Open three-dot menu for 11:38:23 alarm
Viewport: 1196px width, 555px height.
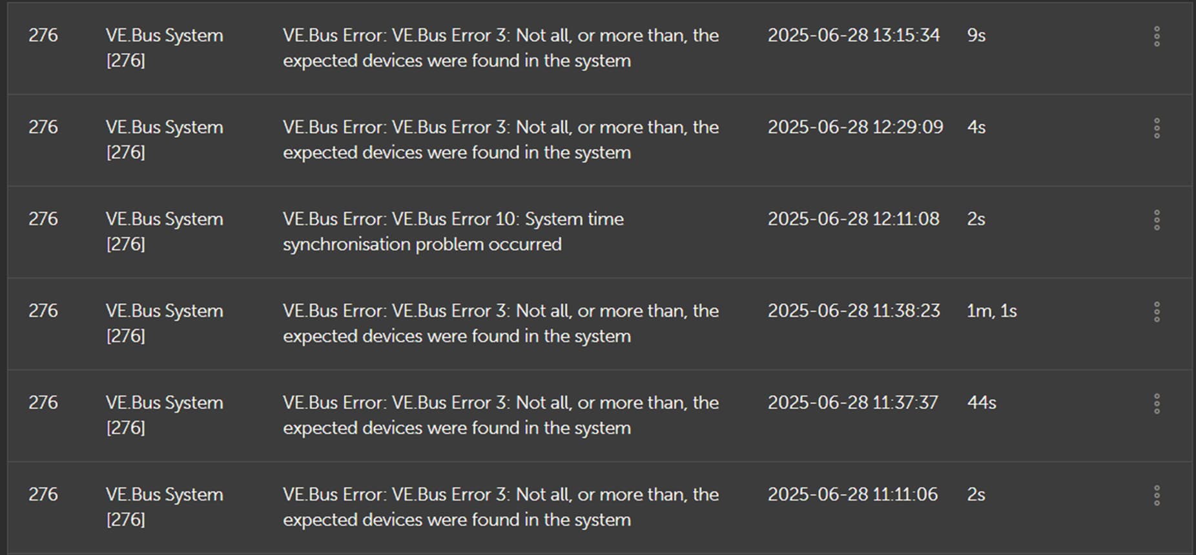coord(1157,311)
